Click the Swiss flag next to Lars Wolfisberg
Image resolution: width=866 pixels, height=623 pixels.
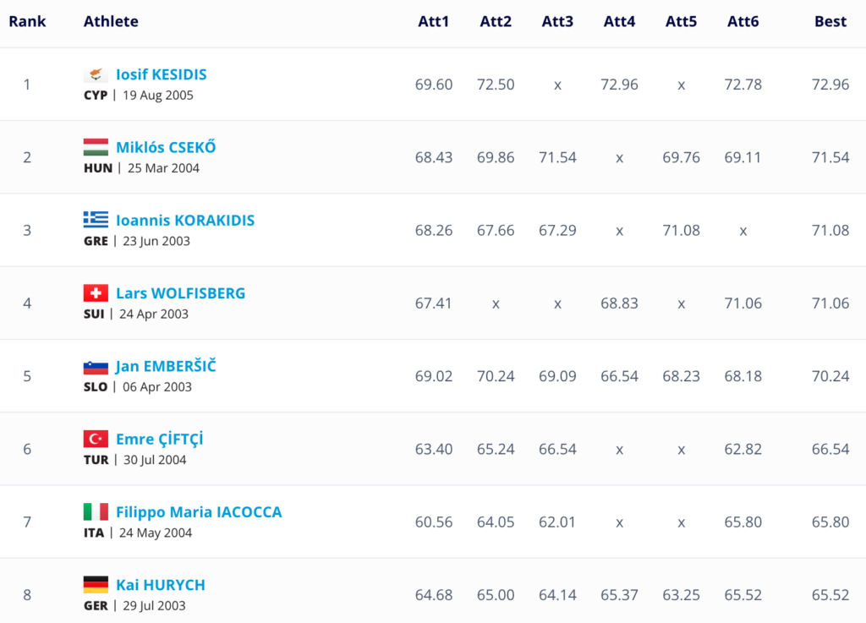[96, 293]
